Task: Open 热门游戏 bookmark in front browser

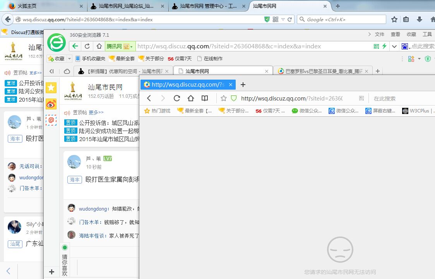Action: pos(157,111)
